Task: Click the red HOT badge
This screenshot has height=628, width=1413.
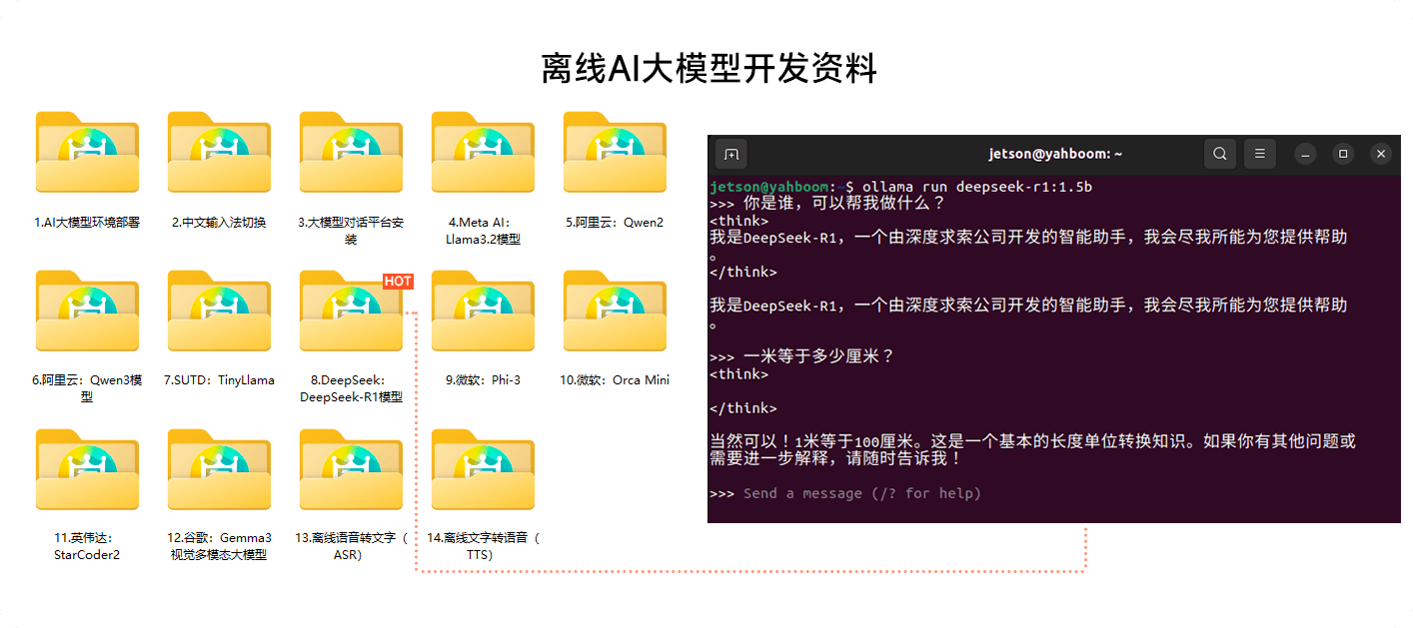Action: click(x=398, y=281)
